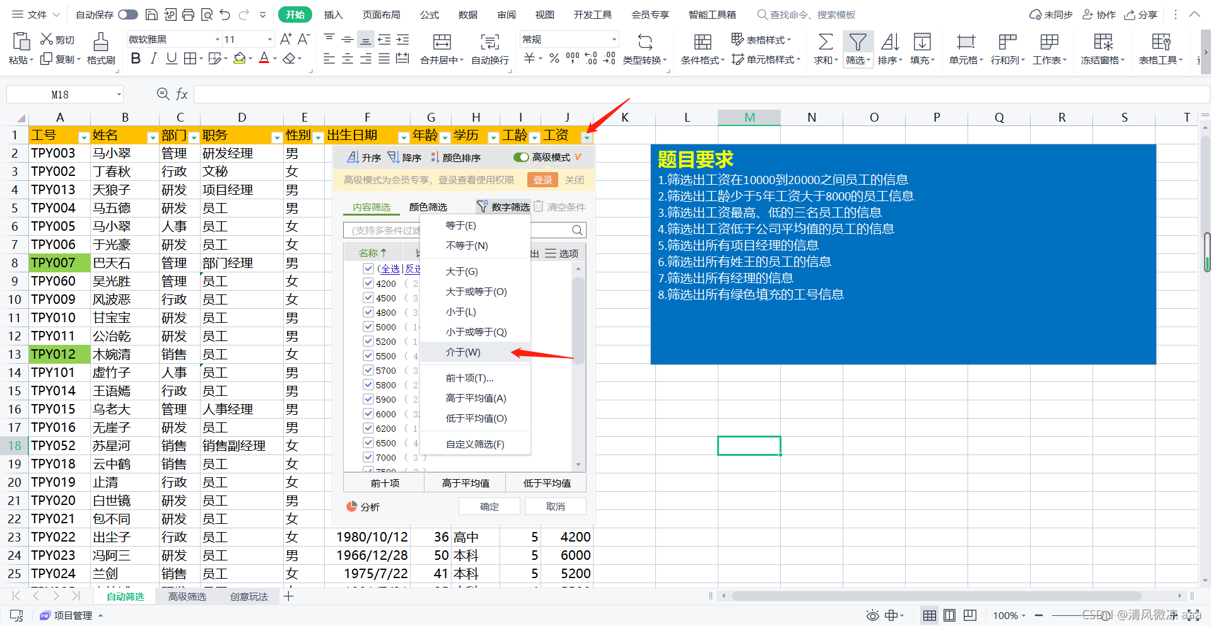Uncheck the Select All checkbox in filter list
1211x626 pixels.
[x=368, y=269]
